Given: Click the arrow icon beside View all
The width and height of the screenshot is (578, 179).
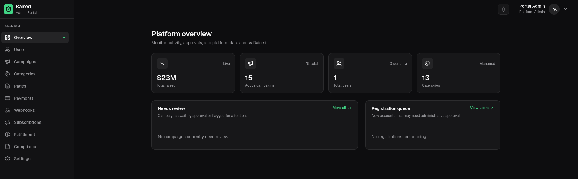Looking at the screenshot, I should click(x=350, y=108).
